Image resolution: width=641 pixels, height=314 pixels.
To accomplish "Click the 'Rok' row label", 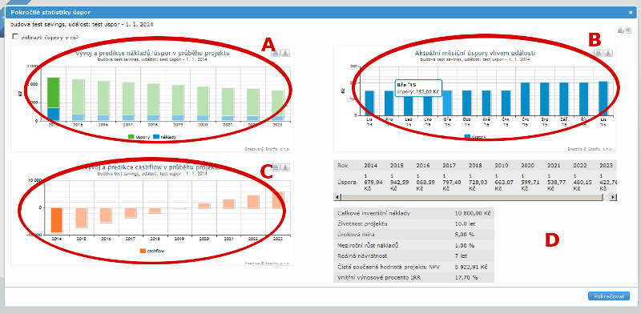I will pos(343,166).
